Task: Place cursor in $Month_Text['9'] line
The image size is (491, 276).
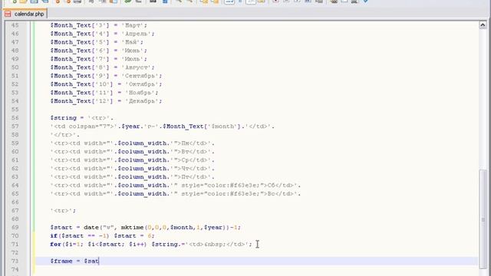Action: click(106, 76)
